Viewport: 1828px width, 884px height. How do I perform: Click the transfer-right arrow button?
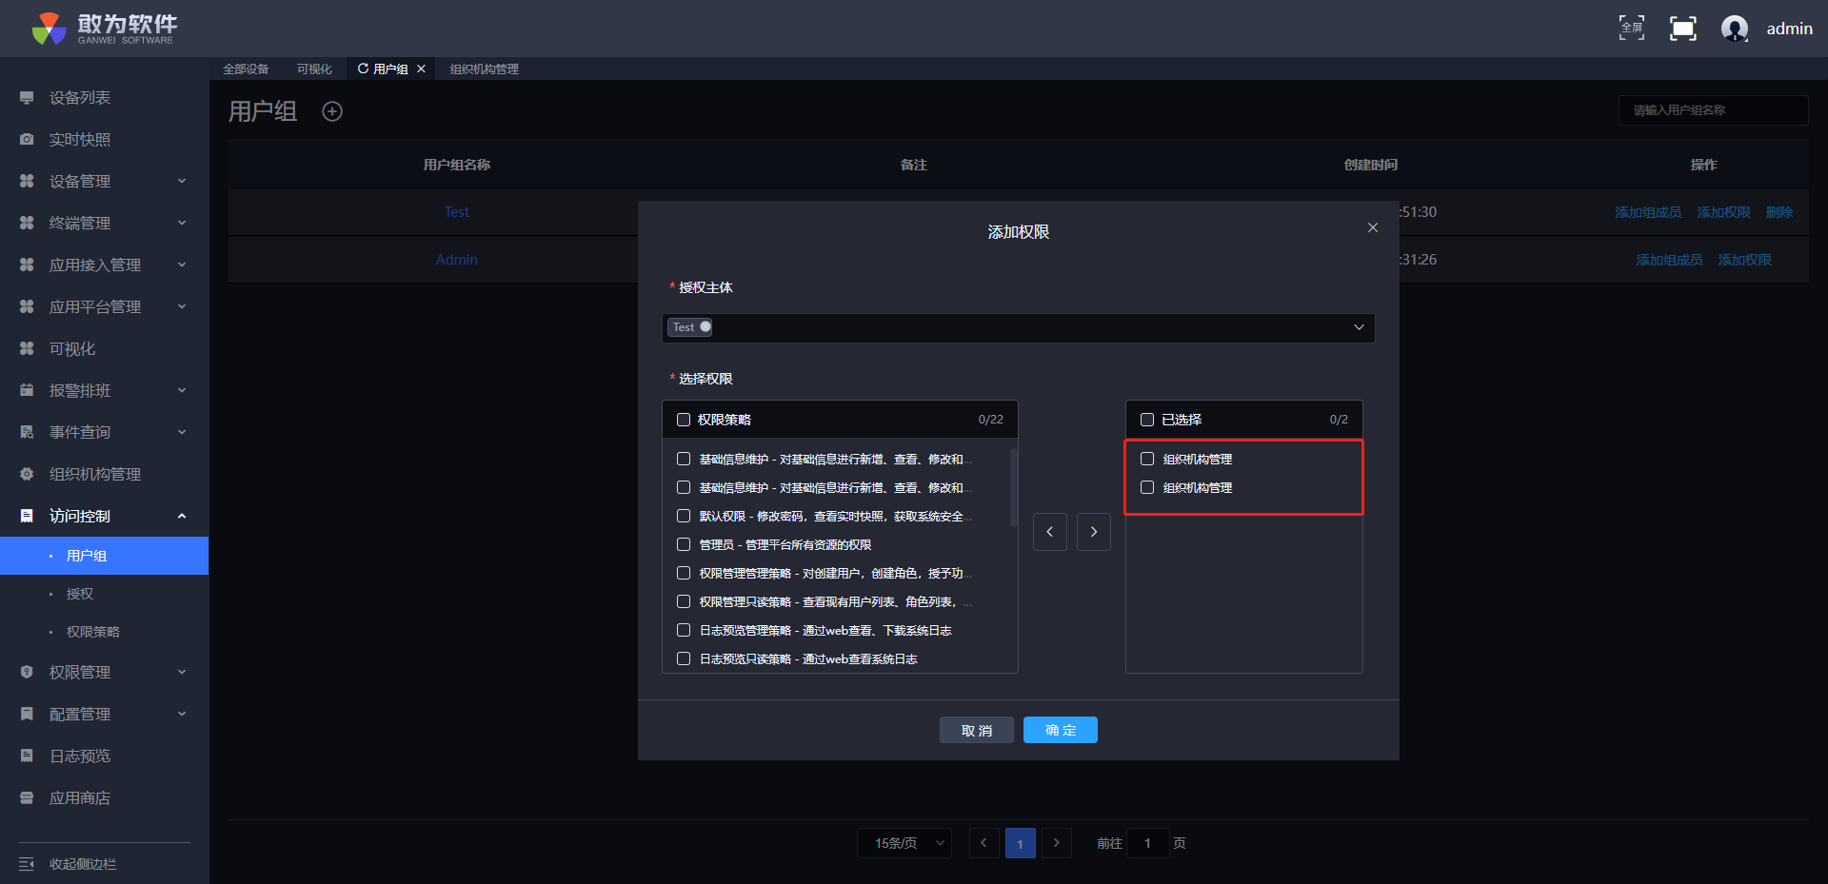[1093, 532]
